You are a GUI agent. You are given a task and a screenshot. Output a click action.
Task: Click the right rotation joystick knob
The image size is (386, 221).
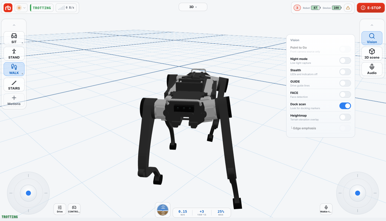pyautogui.click(x=358, y=193)
